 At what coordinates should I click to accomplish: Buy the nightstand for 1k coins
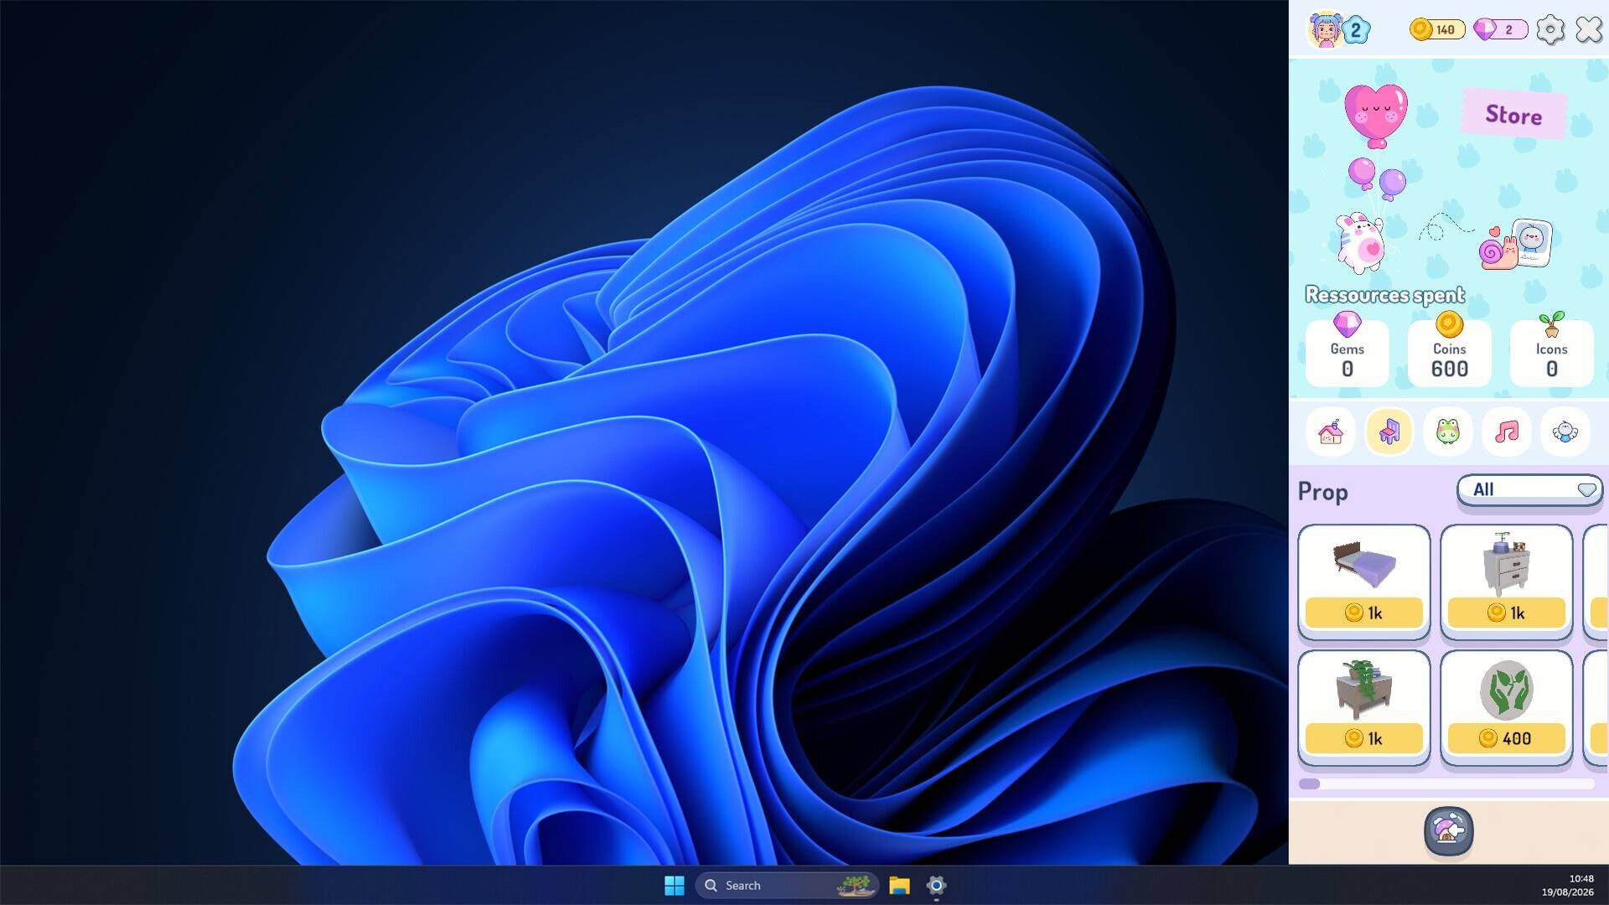(1507, 613)
